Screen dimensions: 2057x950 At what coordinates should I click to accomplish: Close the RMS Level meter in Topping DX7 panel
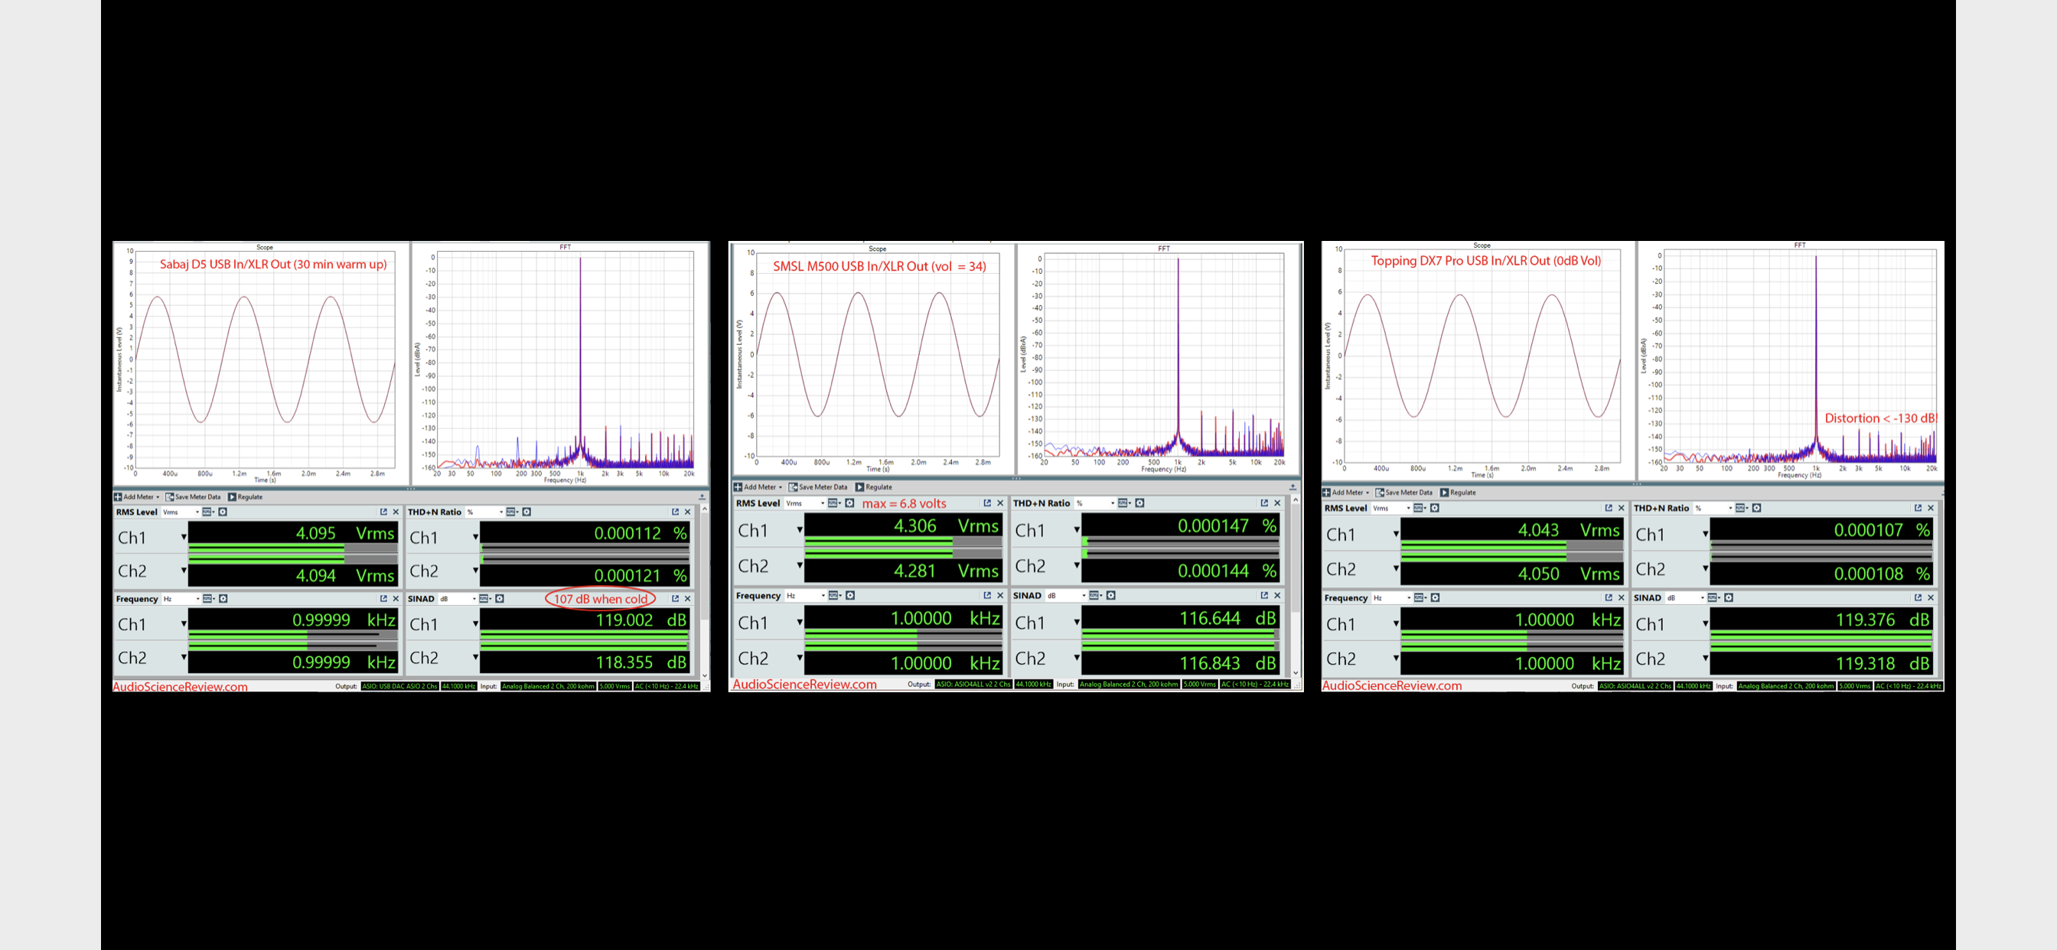click(1621, 508)
